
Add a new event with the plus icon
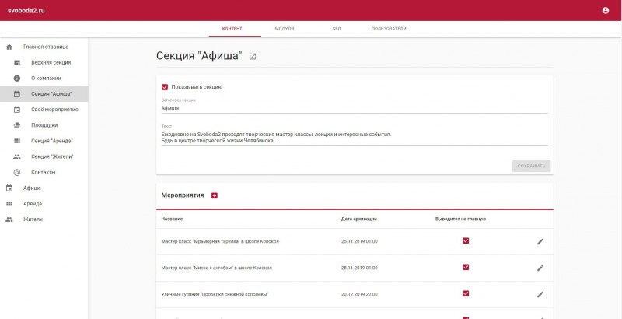coord(215,195)
